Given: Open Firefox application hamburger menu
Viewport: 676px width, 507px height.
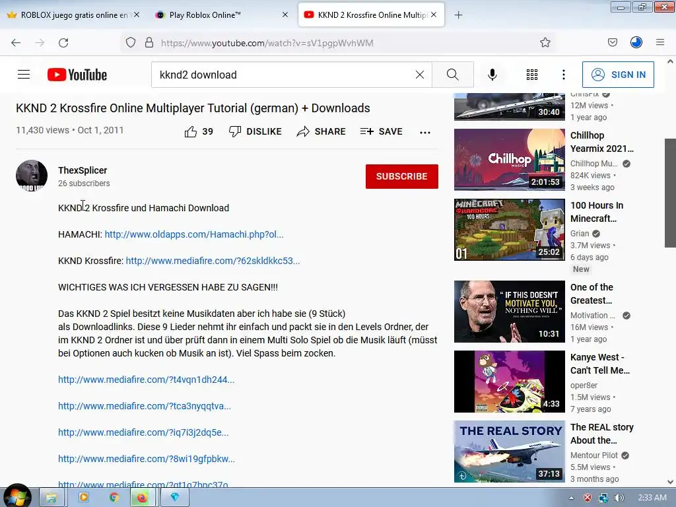Looking at the screenshot, I should coord(659,42).
